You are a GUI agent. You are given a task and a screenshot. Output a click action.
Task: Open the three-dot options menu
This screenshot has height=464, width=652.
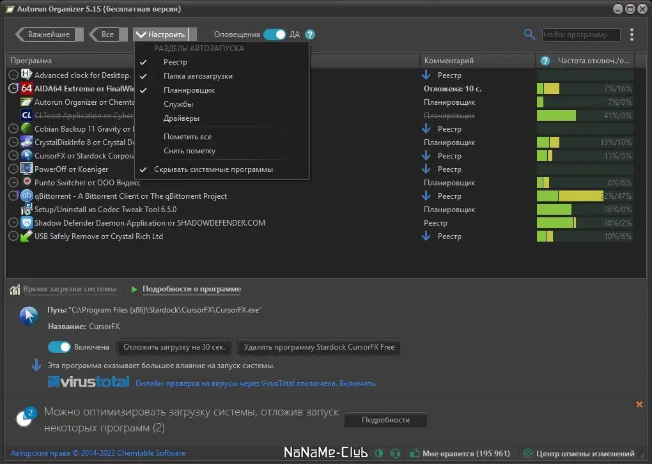632,35
